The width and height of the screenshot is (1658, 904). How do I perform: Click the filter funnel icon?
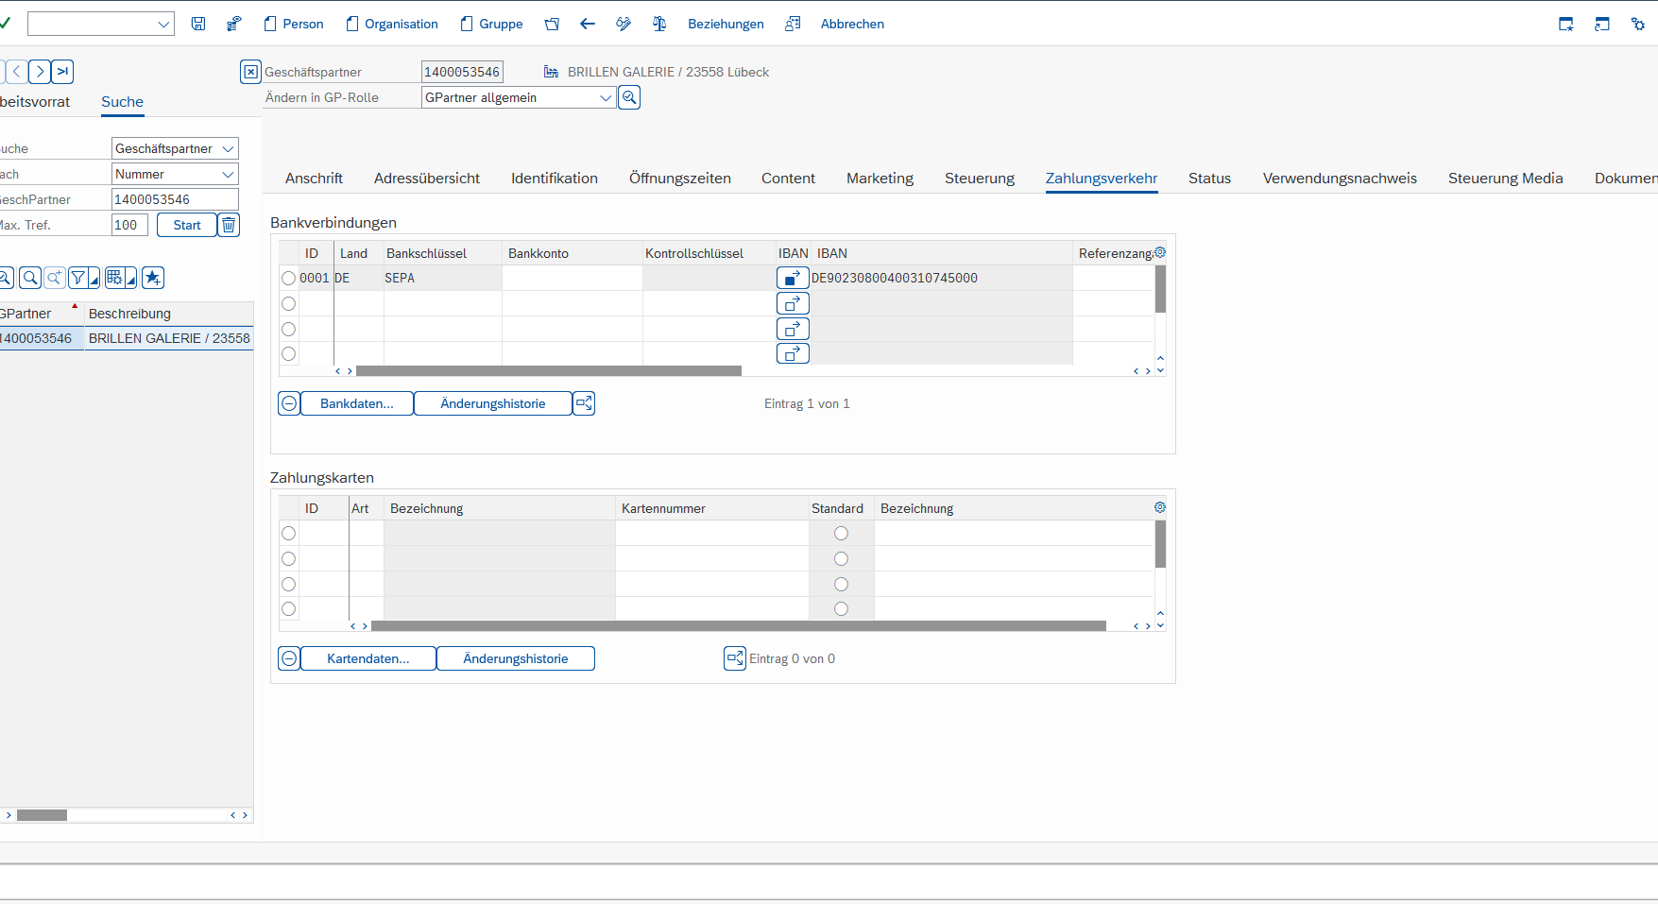78,278
